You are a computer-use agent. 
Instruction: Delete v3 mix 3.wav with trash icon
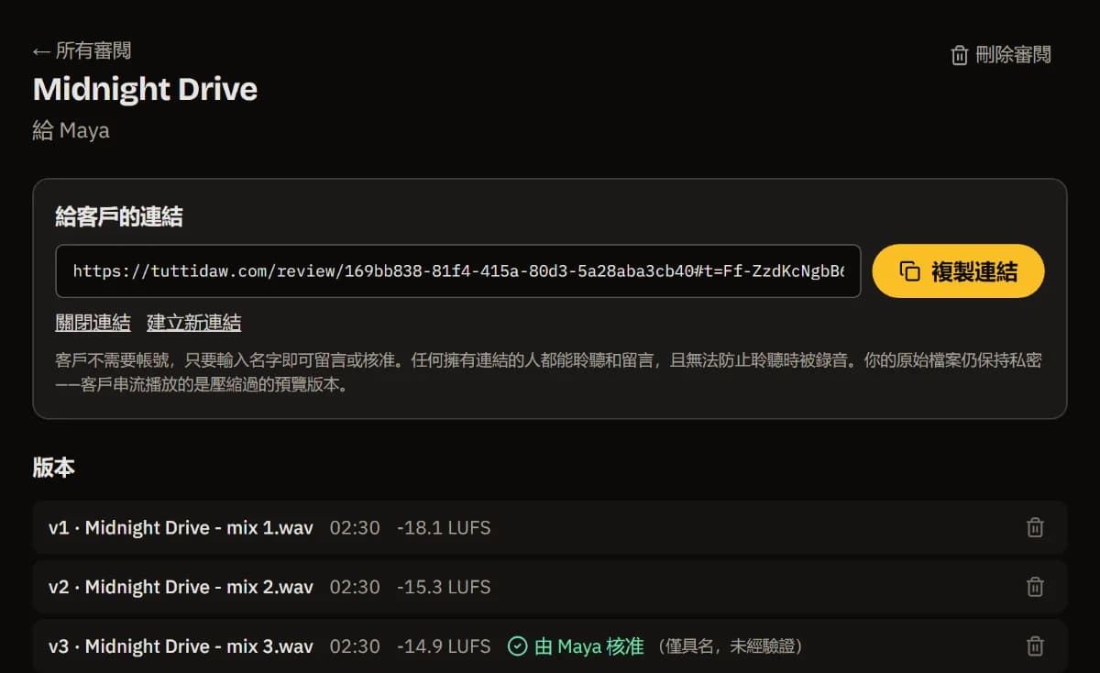pos(1035,646)
